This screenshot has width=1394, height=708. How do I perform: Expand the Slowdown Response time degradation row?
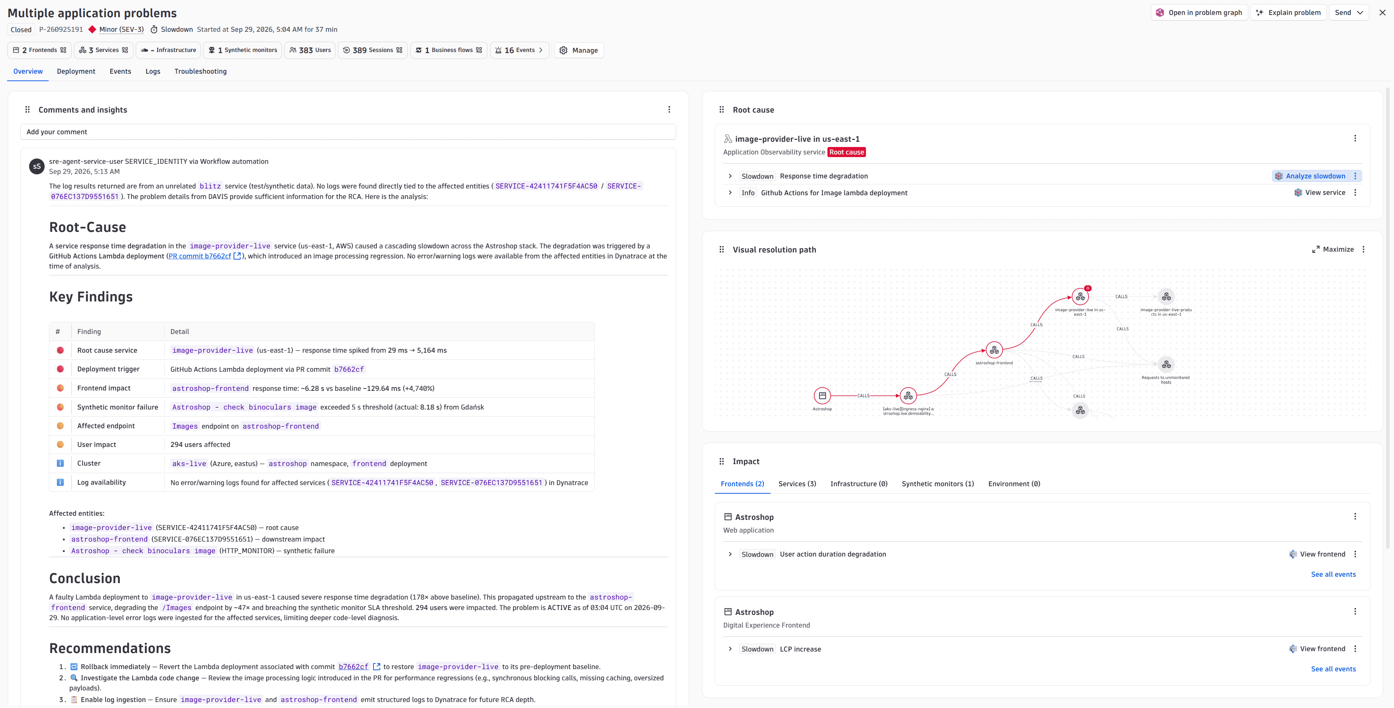click(x=730, y=176)
